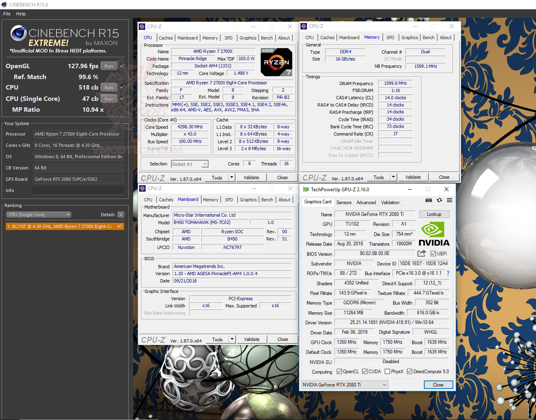Uncheck the CUDA computing checkbox

point(364,371)
